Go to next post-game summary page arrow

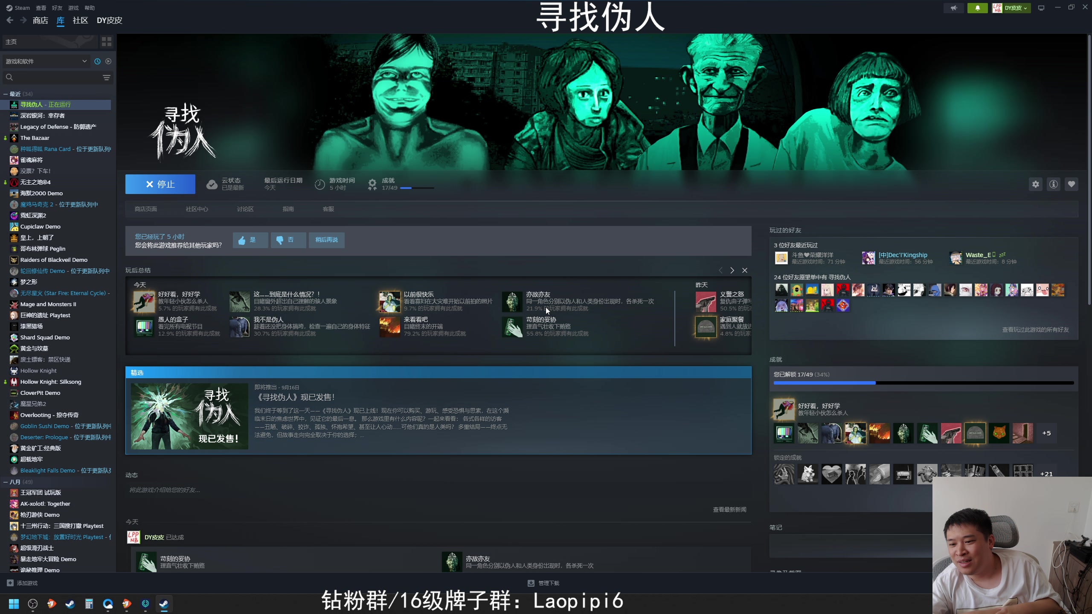[732, 270]
